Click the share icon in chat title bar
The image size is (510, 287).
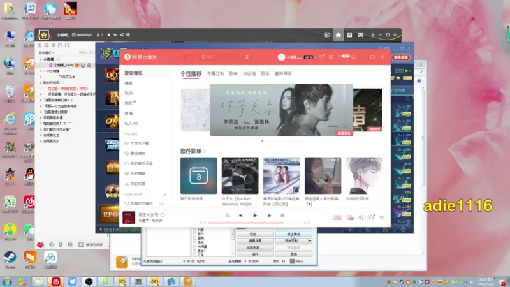coord(122,35)
